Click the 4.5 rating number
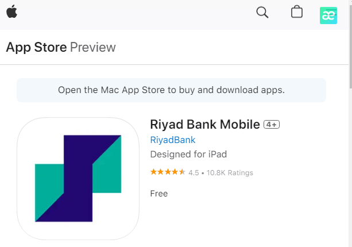The image size is (352, 247). 194,173
